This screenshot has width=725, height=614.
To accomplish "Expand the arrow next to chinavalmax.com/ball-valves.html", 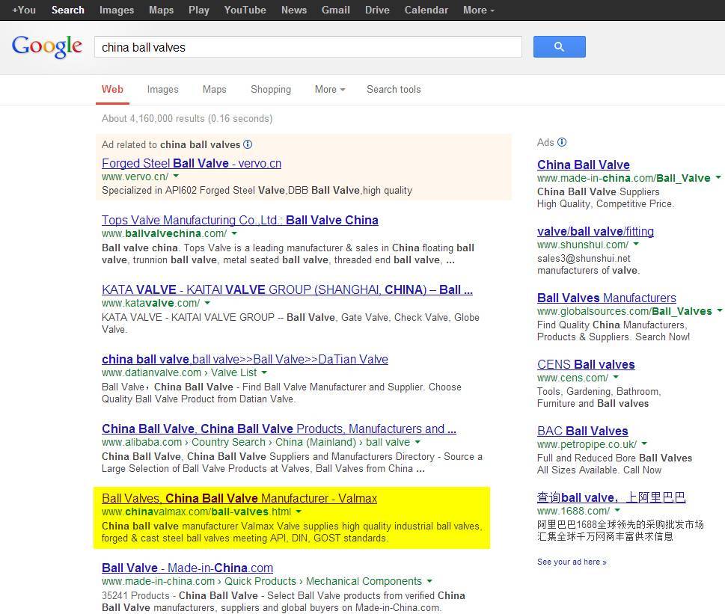I will coord(299,512).
